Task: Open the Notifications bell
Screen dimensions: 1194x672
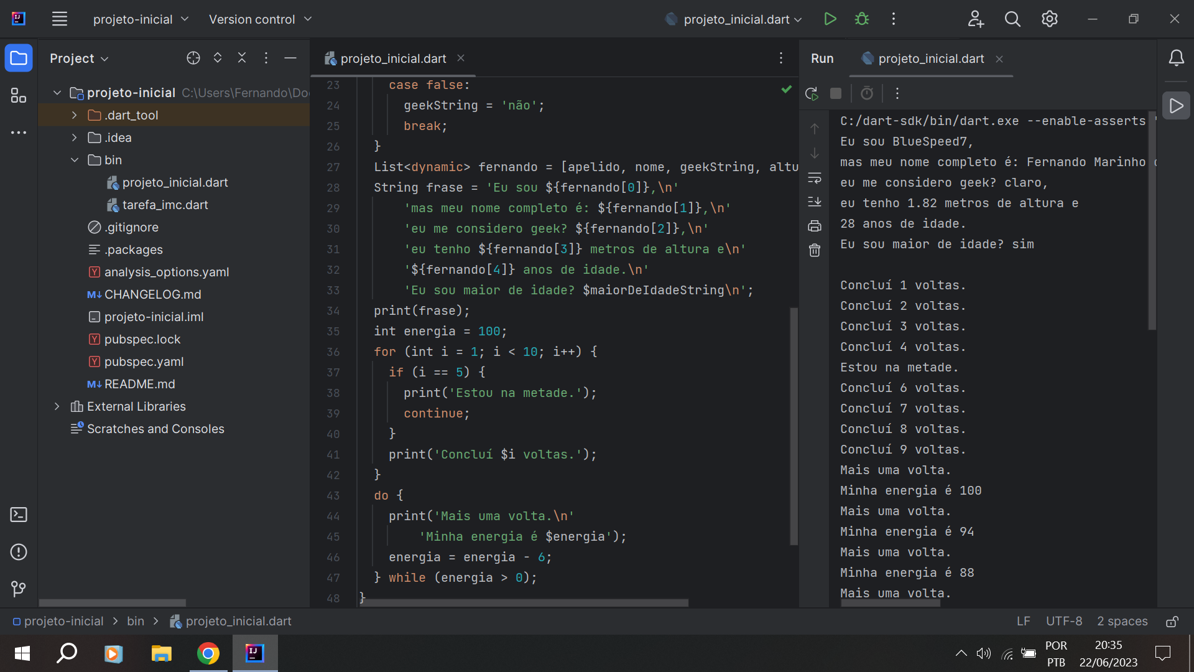Action: pos(1176,58)
